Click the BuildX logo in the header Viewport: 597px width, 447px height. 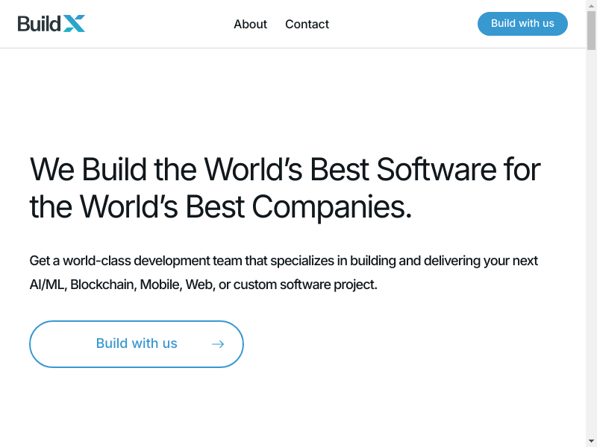coord(51,24)
